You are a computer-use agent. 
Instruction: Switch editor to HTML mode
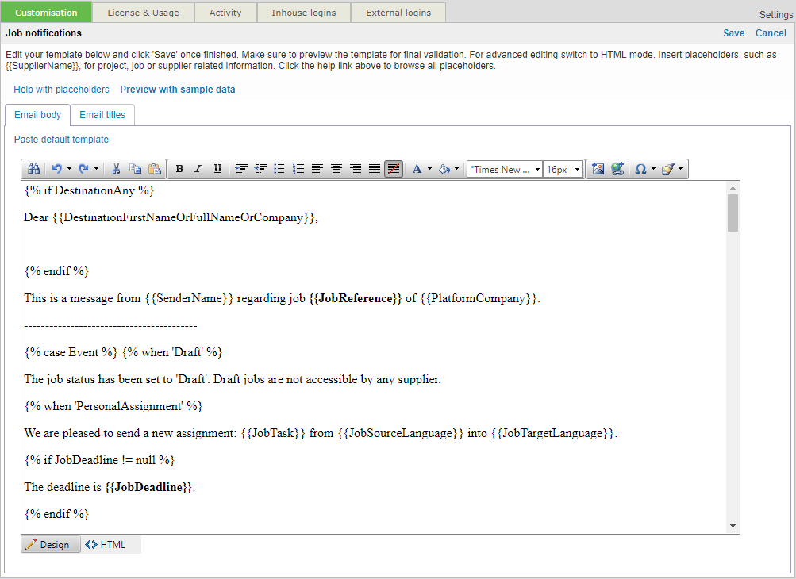click(106, 545)
